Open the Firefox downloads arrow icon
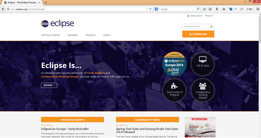Screen dimensions: 261x138 [217, 9]
